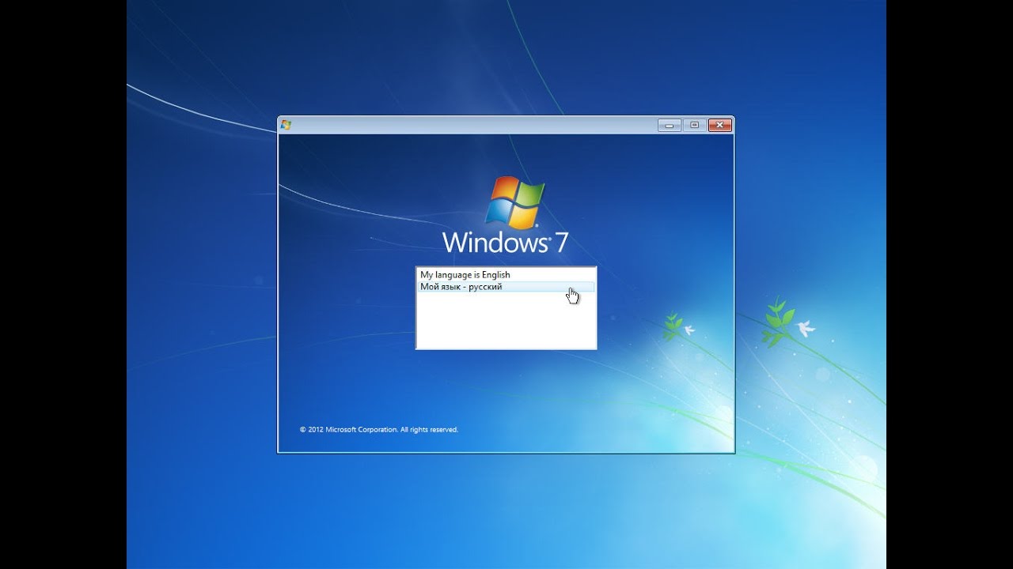Minimize the Windows 7 setup window
Image resolution: width=1013 pixels, height=569 pixels.
click(x=670, y=125)
